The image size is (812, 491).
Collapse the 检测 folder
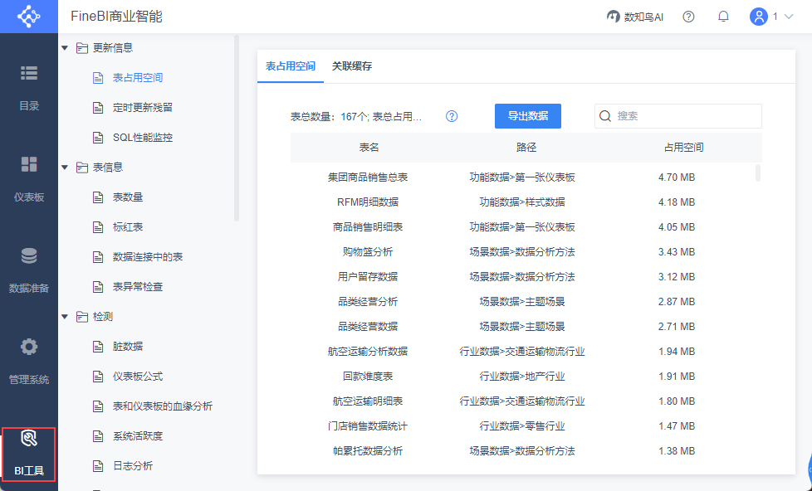point(65,317)
